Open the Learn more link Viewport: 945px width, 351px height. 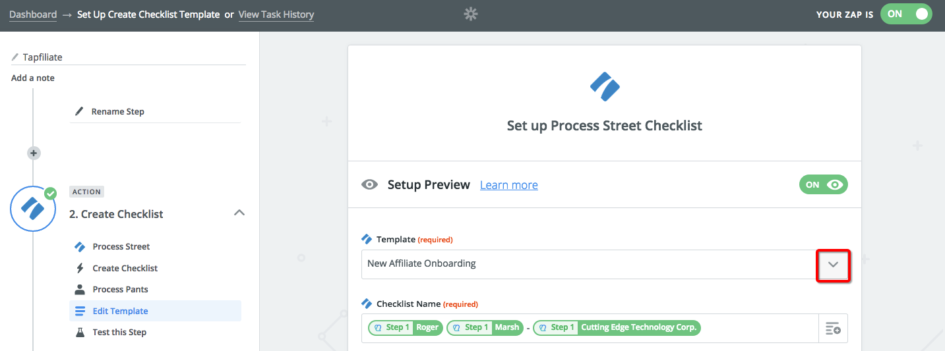(509, 185)
